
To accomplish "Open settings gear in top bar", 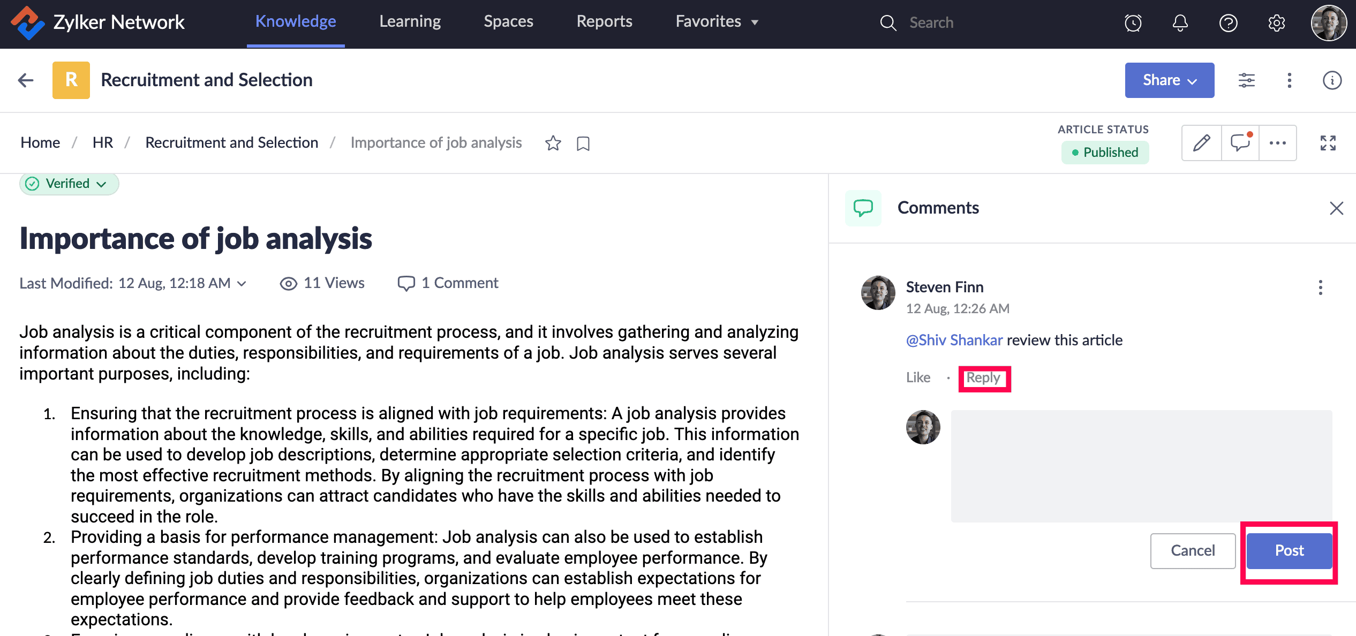I will click(x=1277, y=23).
